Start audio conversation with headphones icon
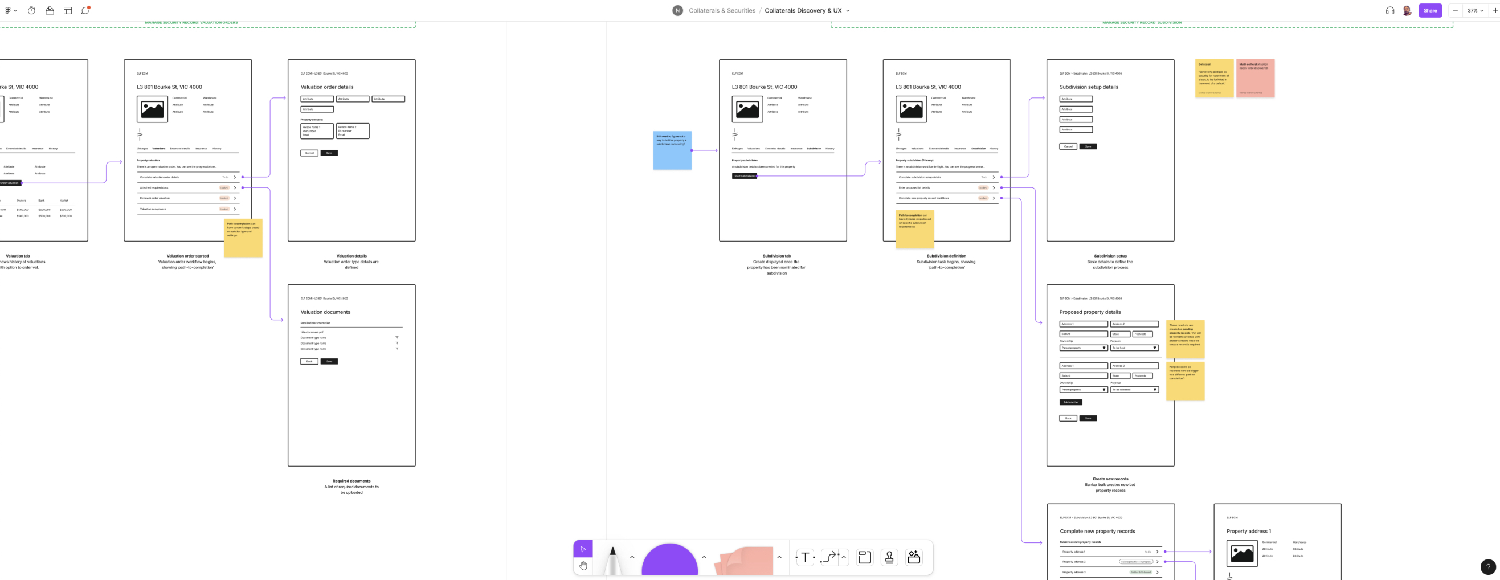The image size is (1500, 580). (x=1390, y=10)
